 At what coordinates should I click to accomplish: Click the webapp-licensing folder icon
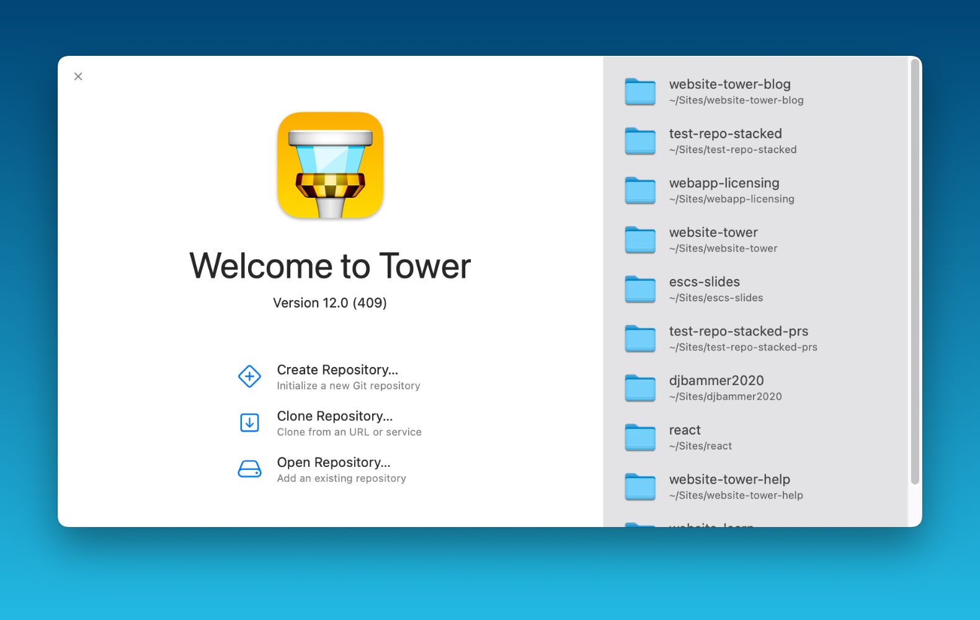(640, 190)
